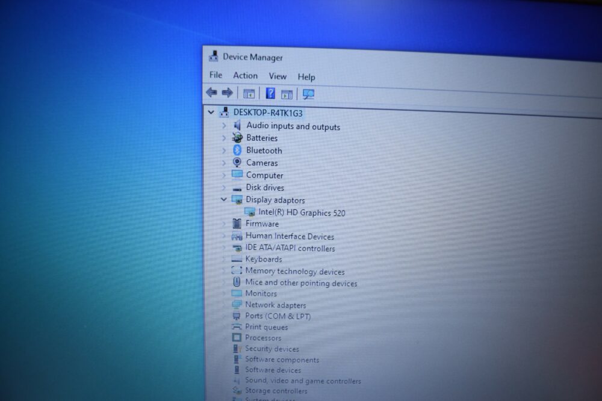The height and width of the screenshot is (401, 602).
Task: Click the Show/Hide Console Tree toolbar icon
Action: pyautogui.click(x=249, y=94)
